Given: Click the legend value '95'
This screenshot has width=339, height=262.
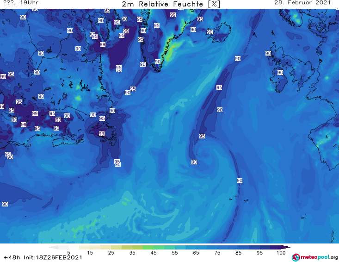Looking at the screenshot, I should [259, 253].
